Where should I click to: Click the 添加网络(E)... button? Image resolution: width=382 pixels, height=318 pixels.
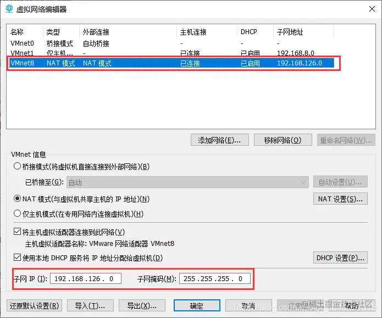[x=219, y=140]
